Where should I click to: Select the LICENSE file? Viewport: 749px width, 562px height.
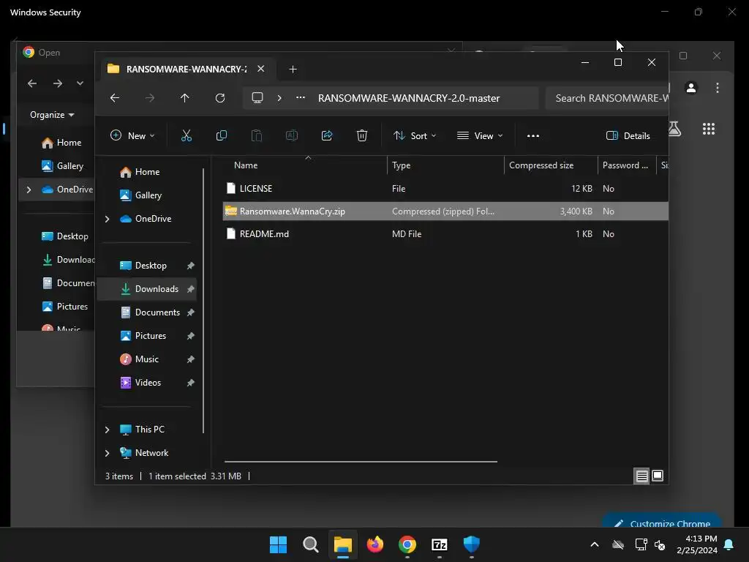[445, 188]
